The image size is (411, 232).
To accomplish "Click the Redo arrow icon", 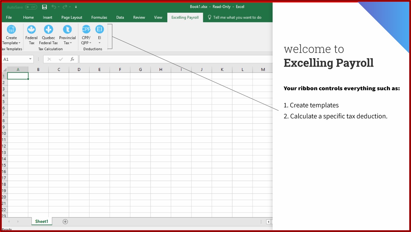I will [x=65, y=7].
